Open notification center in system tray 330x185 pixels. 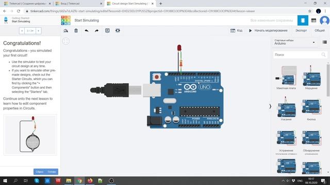coord(323,180)
